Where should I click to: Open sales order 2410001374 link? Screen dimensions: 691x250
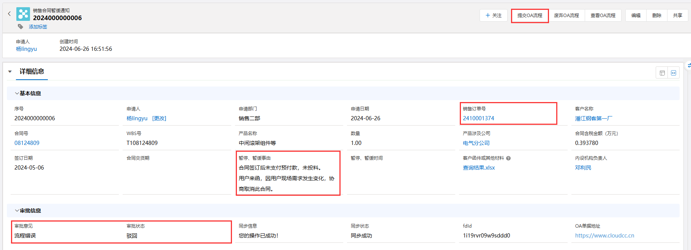tap(478, 118)
